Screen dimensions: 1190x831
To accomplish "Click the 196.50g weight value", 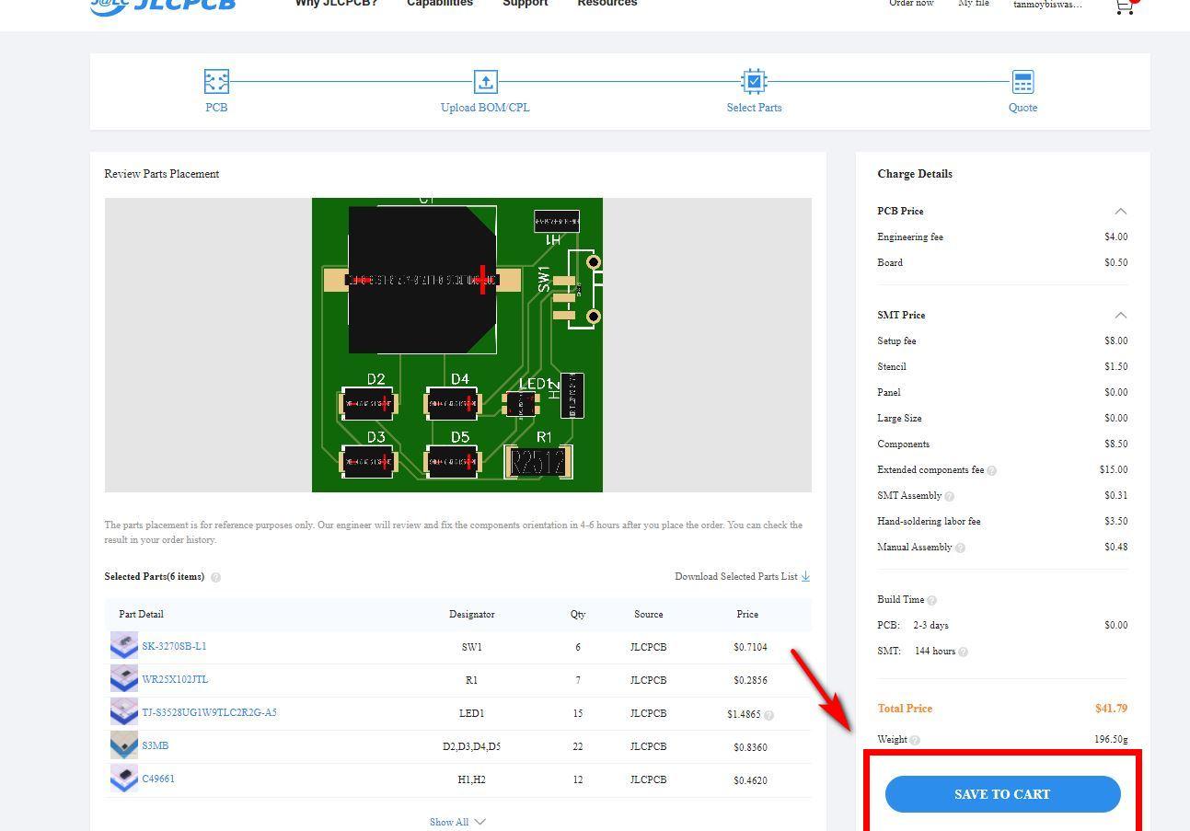I will 1111,739.
